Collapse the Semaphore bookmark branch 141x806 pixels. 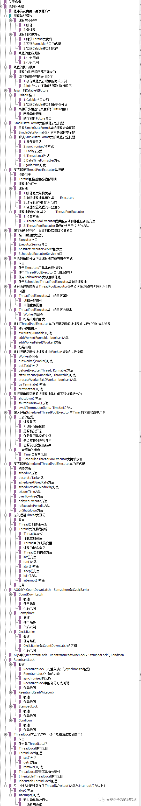(x=10, y=613)
